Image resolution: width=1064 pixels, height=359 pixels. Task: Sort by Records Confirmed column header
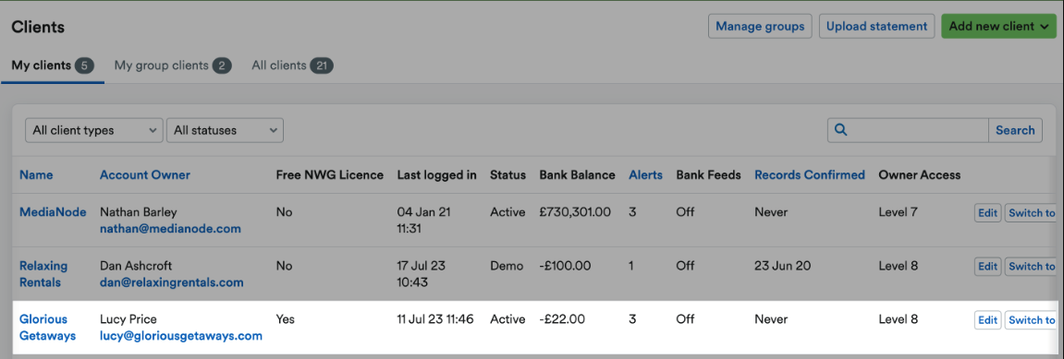810,174
